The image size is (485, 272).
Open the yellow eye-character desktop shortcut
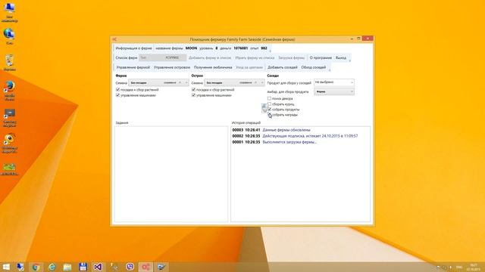click(10, 143)
